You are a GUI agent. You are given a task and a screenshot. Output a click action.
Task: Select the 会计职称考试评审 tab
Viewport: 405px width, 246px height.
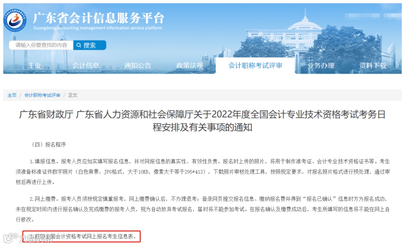(x=255, y=66)
